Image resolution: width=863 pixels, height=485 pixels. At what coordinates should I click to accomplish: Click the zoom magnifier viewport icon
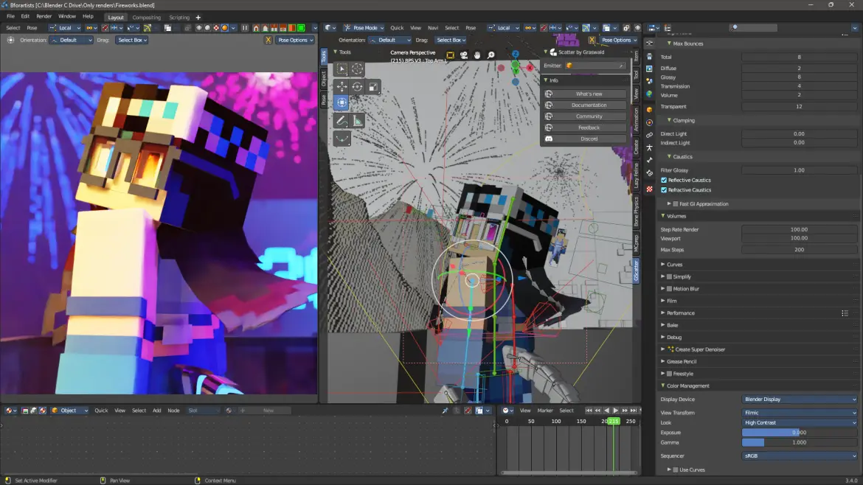(491, 55)
